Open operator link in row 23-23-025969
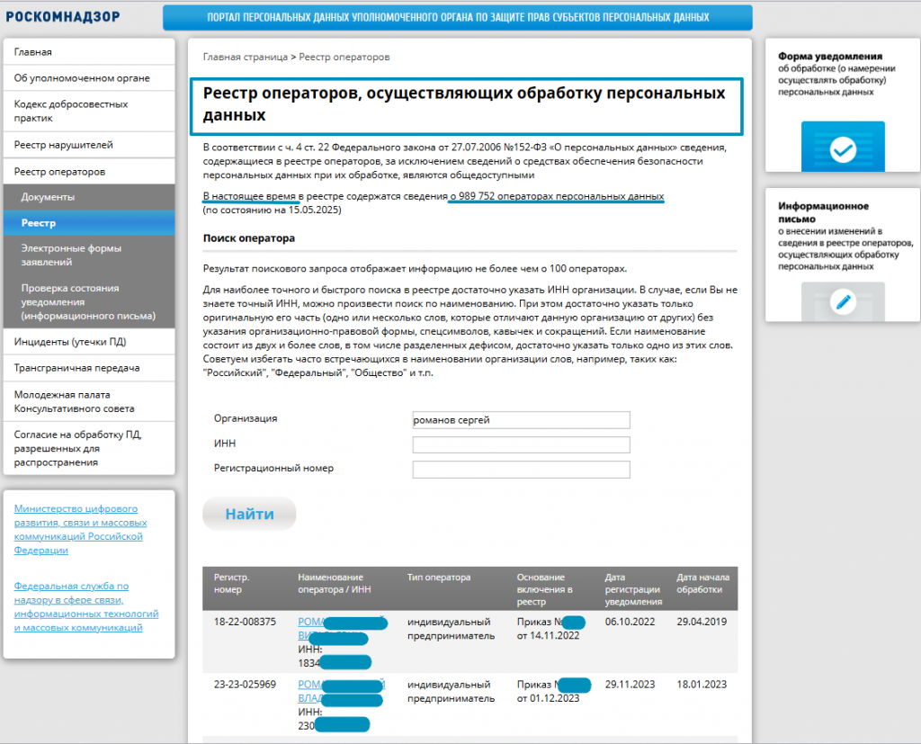Image resolution: width=921 pixels, height=744 pixels. [x=341, y=692]
